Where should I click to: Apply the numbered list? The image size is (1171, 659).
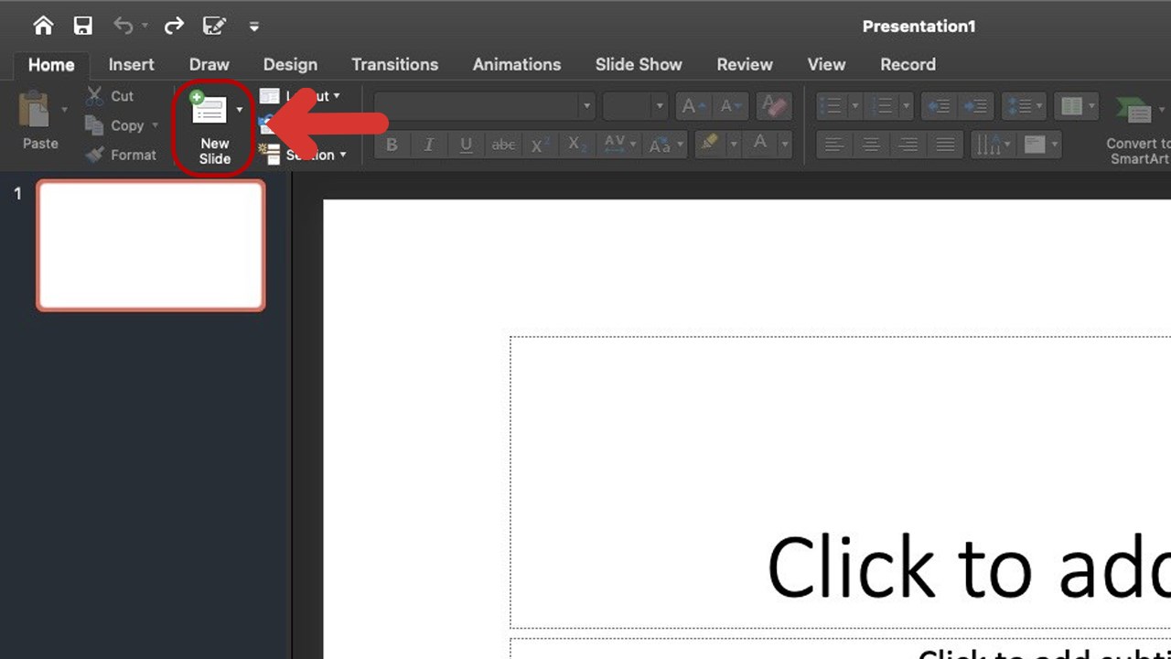(881, 107)
